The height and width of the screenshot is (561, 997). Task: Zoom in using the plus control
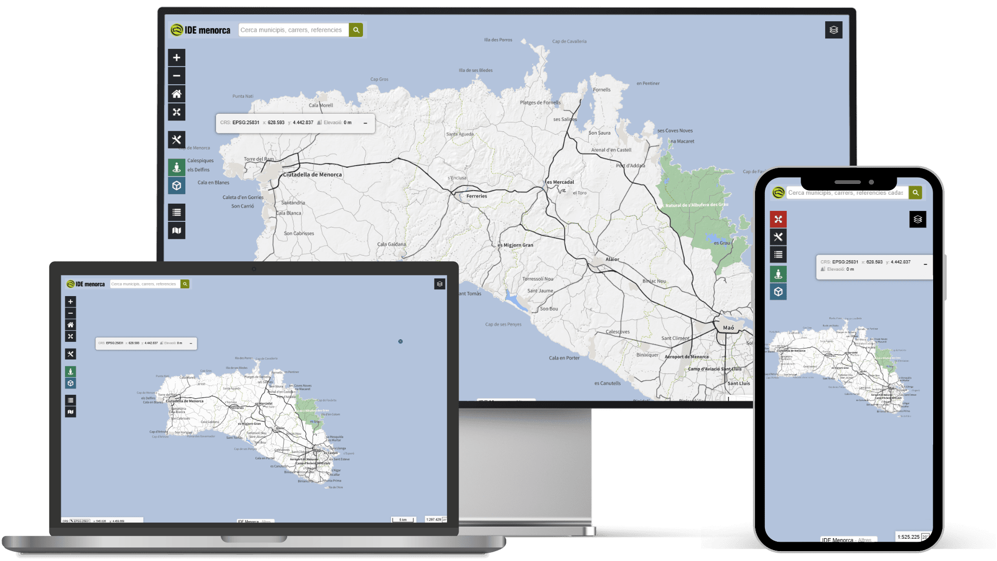(x=177, y=57)
